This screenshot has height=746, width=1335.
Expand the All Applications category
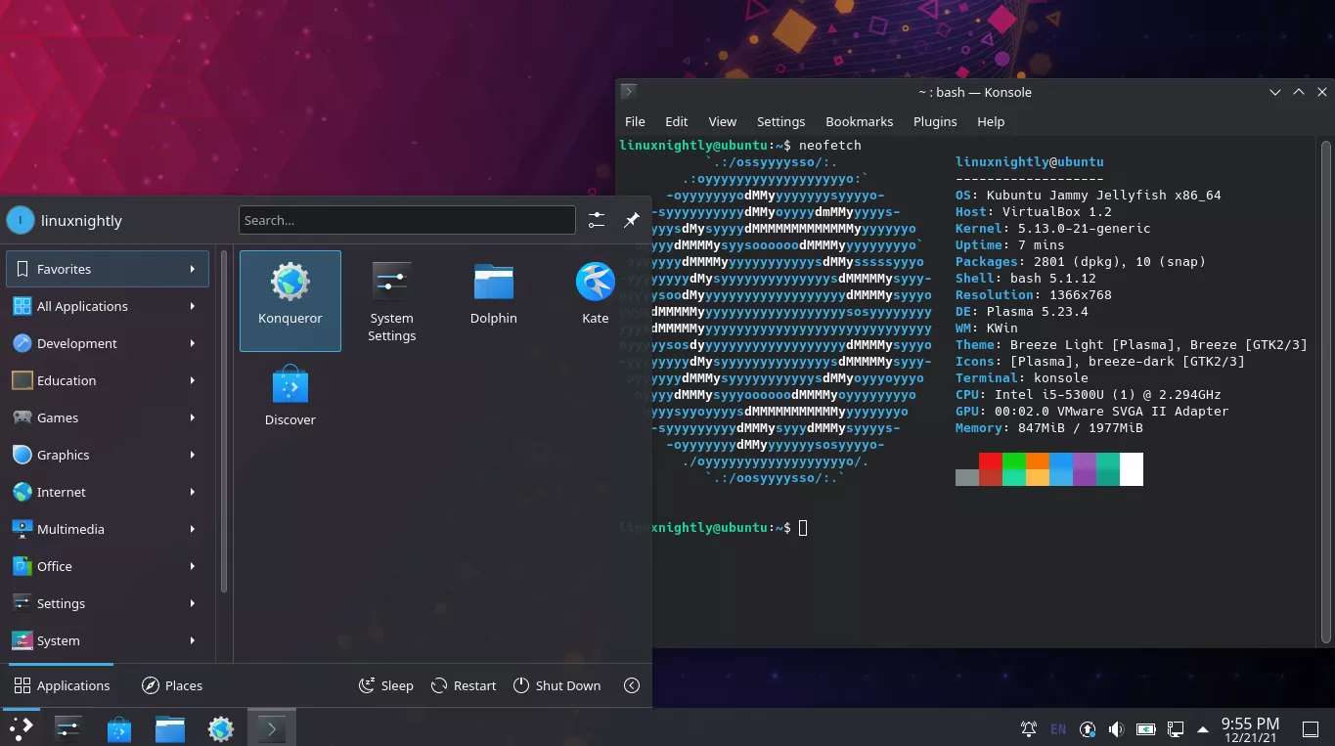pos(108,306)
